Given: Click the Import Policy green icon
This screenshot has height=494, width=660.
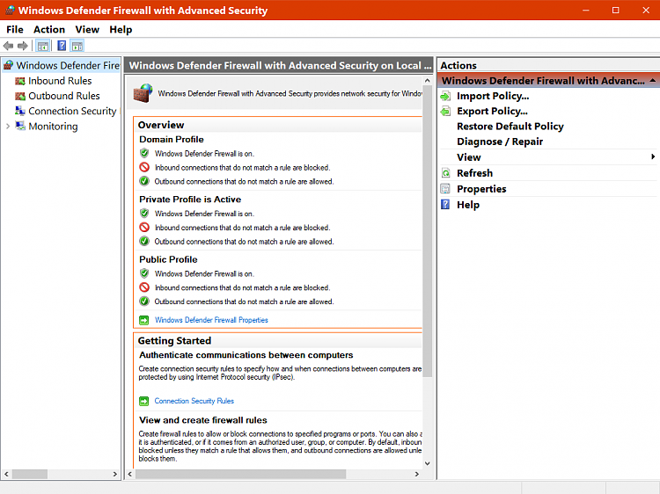Looking at the screenshot, I should point(445,97).
